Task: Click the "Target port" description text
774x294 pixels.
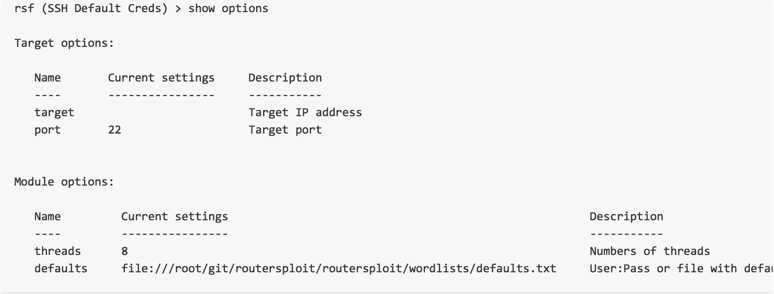Action: [x=285, y=130]
